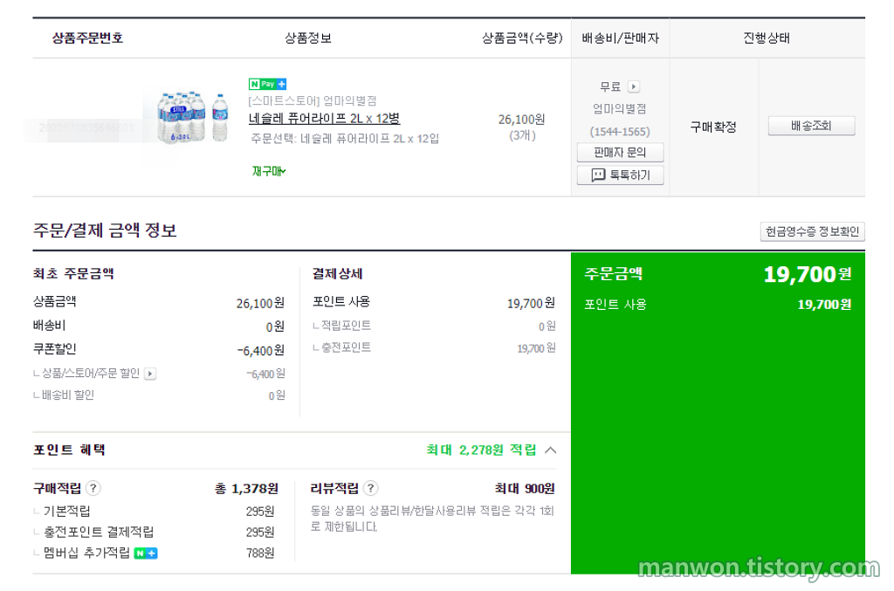The image size is (894, 591).
Task: Click the seller phone (1544-1565)
Action: pyautogui.click(x=620, y=132)
